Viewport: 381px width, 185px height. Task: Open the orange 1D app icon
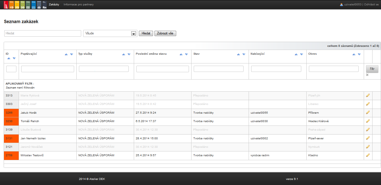11,5
